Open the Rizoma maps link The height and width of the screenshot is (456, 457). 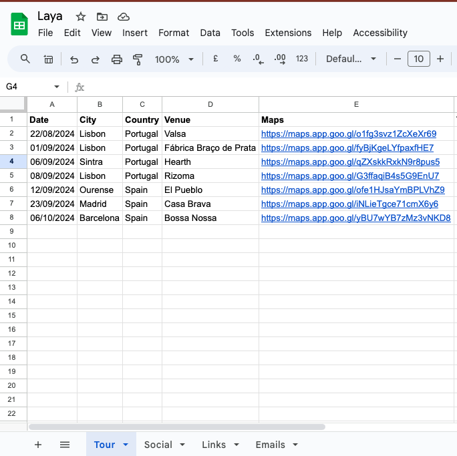coord(350,176)
